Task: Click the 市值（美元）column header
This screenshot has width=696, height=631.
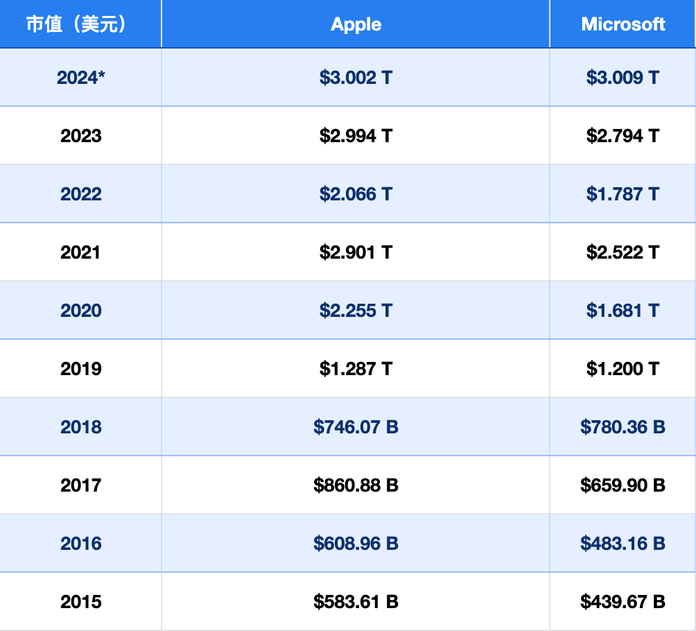Action: 80,24
